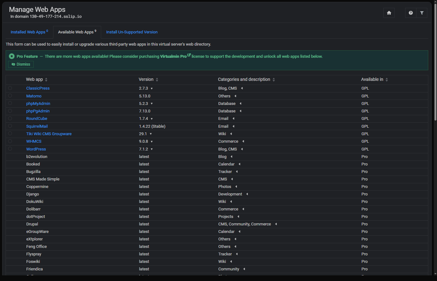Sort by Available in column arrows

tap(387, 80)
